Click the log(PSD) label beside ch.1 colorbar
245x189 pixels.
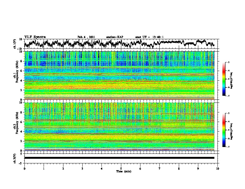[232, 81]
